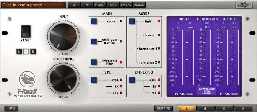Toggle the blue bypass button
Viewport: 257px width, 112px height.
[x=94, y=21]
